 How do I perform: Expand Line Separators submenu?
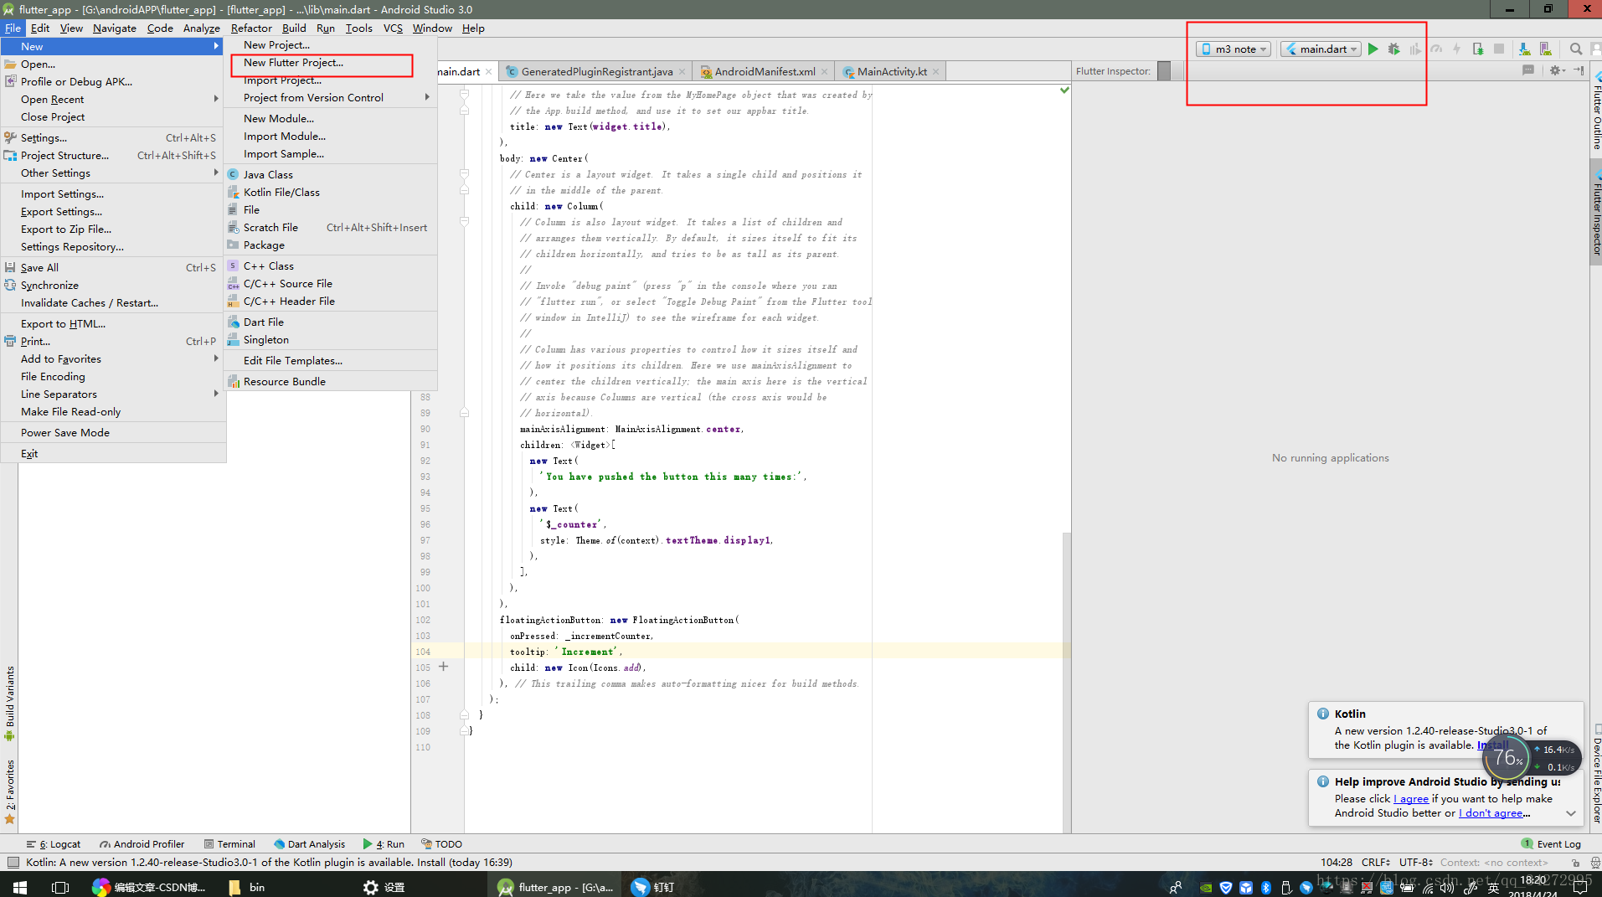pos(113,394)
